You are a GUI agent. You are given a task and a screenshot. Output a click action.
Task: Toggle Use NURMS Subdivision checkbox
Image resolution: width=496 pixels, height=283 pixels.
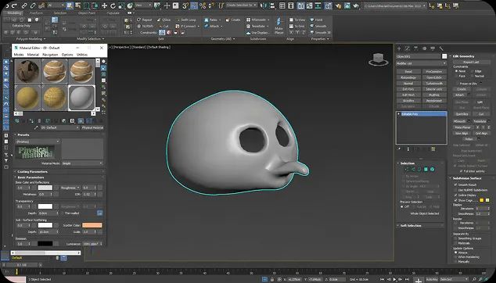(x=456, y=190)
